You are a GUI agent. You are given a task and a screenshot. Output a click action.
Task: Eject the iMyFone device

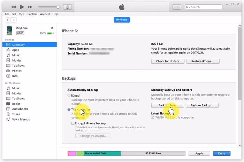click(x=52, y=28)
